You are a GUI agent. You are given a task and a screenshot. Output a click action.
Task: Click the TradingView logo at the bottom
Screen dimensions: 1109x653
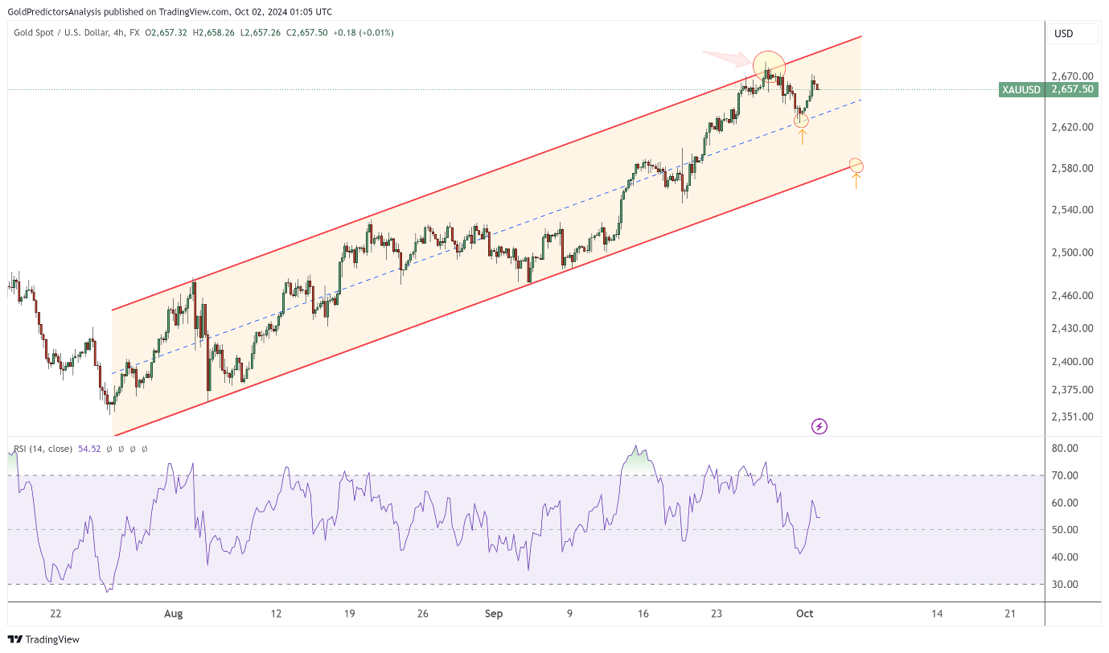[x=43, y=639]
